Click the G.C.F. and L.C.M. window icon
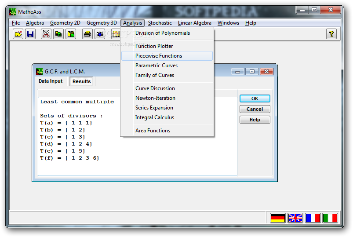The width and height of the screenshot is (353, 237). [40, 71]
